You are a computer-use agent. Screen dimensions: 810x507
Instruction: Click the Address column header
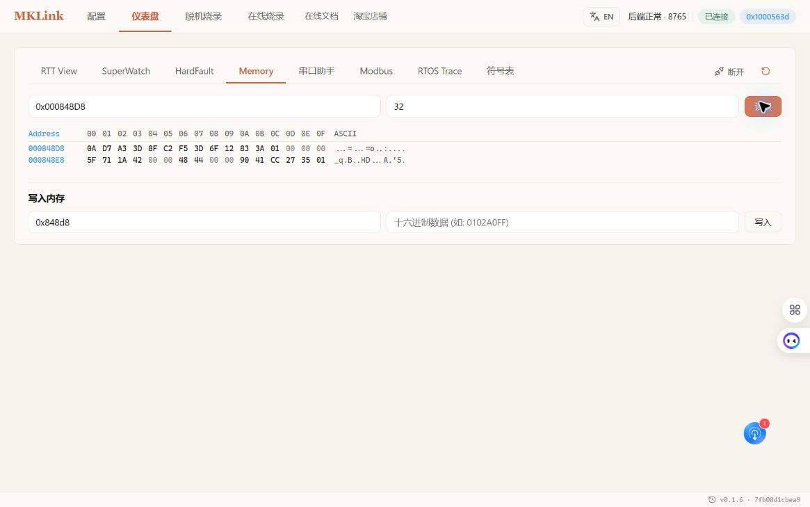click(x=44, y=134)
